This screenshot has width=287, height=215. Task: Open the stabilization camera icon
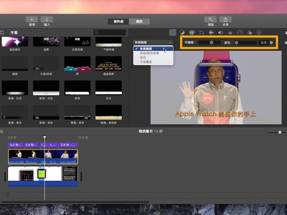[211, 32]
